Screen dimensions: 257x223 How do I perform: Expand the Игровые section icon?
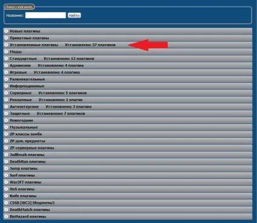point(6,73)
